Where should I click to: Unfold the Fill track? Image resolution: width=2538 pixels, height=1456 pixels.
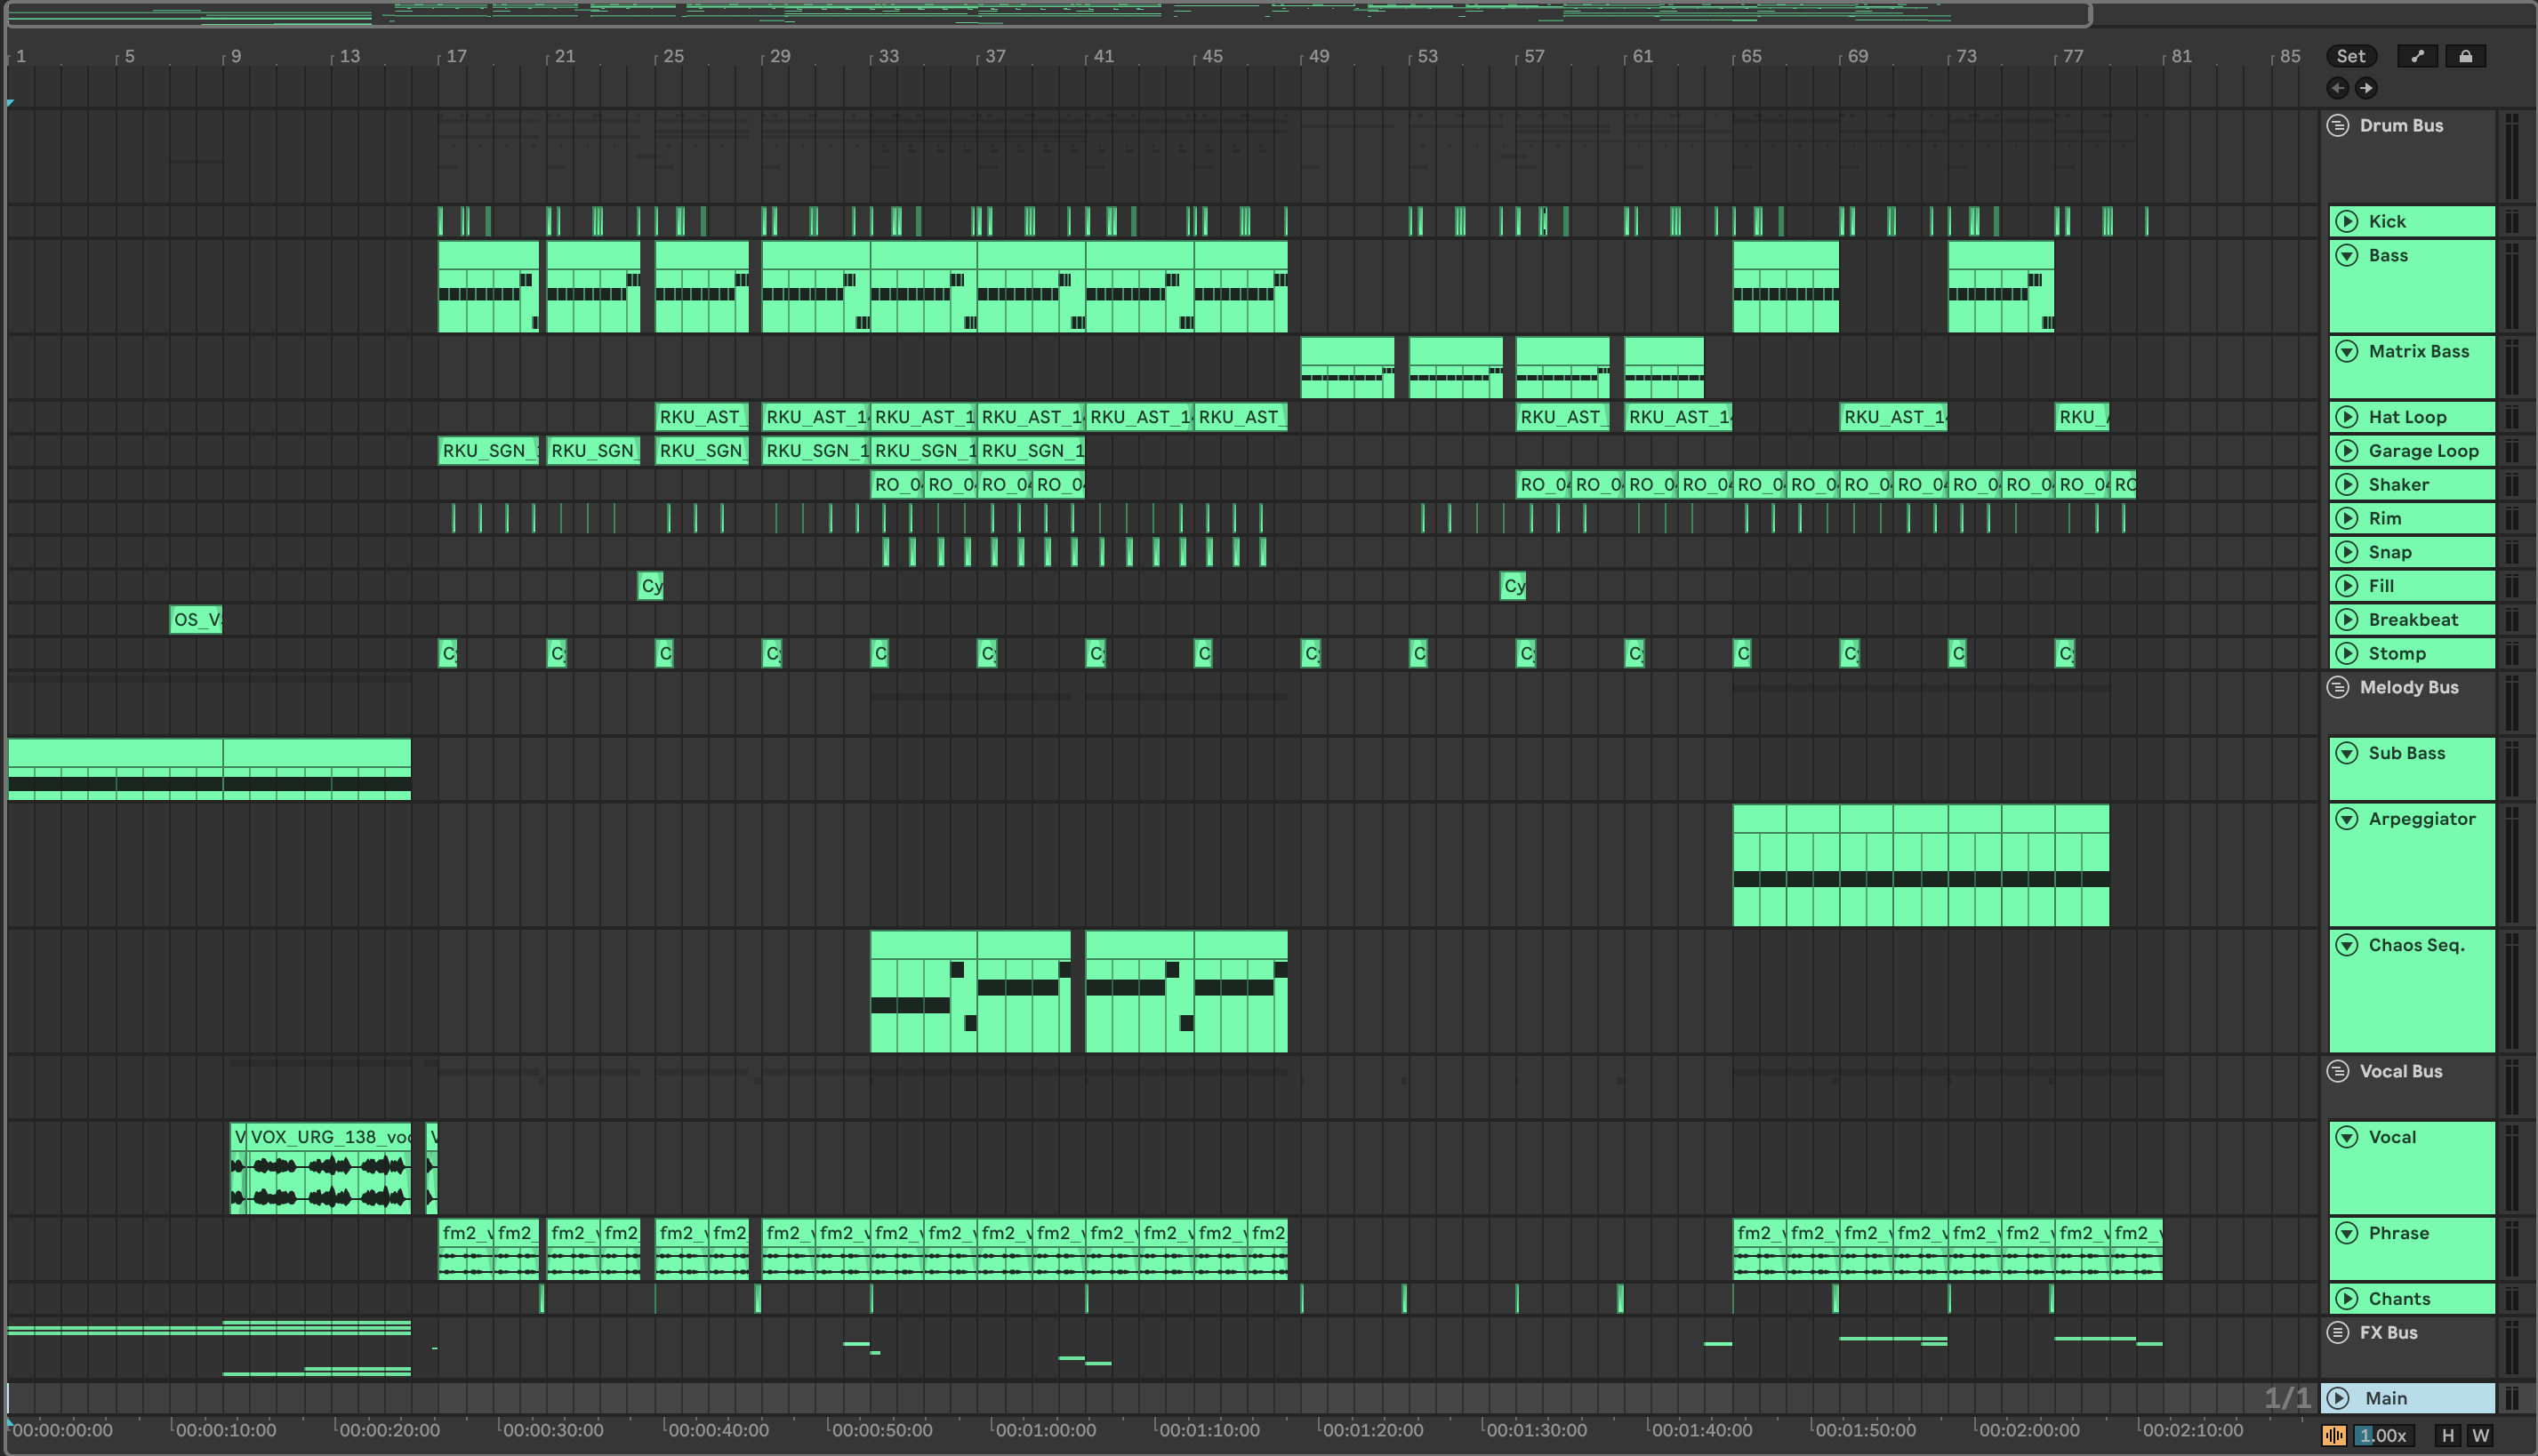pos(2346,586)
